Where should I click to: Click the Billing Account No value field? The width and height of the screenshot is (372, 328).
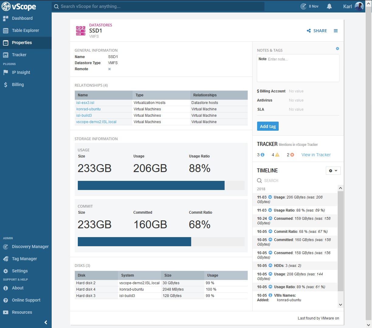click(296, 91)
